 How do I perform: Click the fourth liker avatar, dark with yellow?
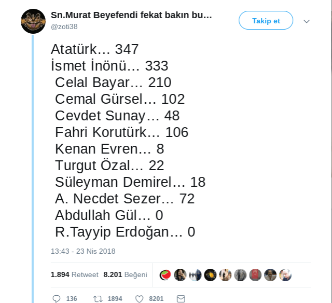point(210,275)
